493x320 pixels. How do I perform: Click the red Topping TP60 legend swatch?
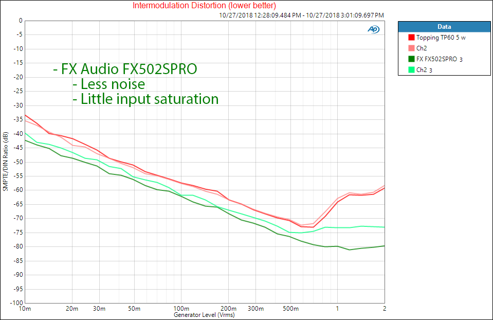(x=411, y=38)
